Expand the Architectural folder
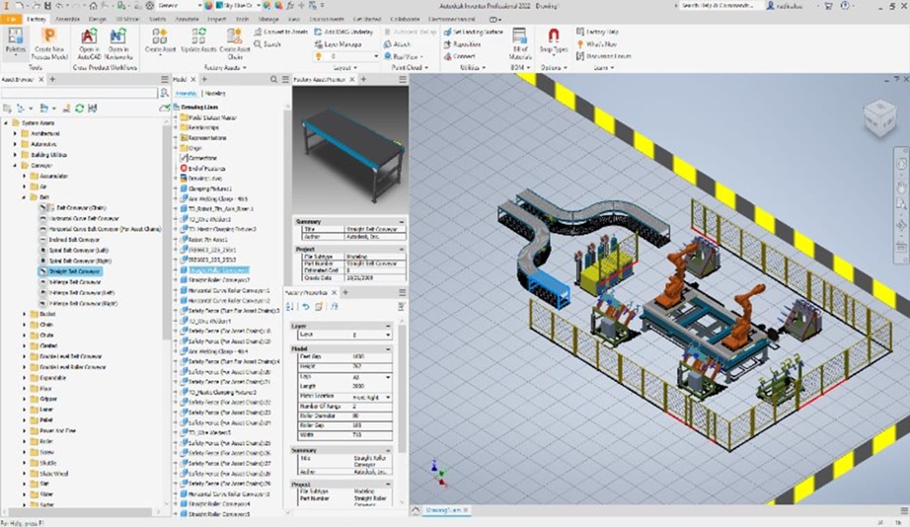The width and height of the screenshot is (910, 527). (x=16, y=133)
